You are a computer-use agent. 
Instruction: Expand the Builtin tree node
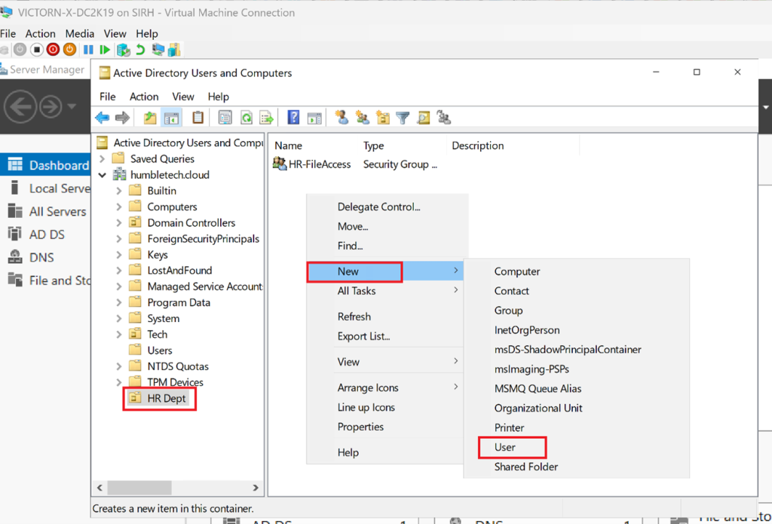[x=118, y=191]
